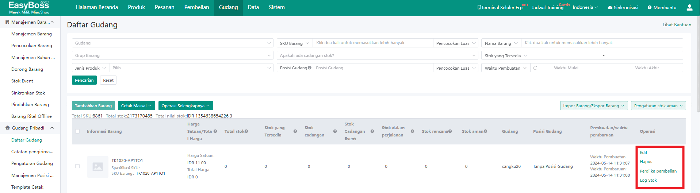Click Stok dalam perjalanan help icon
Image resolution: width=700 pixels, height=193 pixels.
pos(412,131)
